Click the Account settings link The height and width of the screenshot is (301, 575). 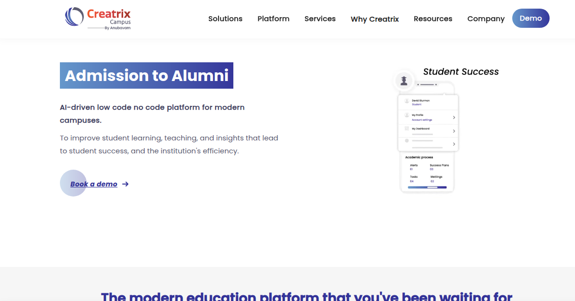point(422,120)
